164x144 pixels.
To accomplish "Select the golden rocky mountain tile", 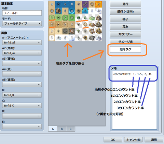I will (99, 31).
